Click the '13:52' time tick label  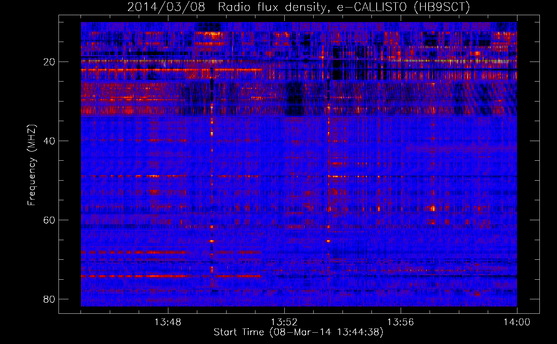click(284, 322)
